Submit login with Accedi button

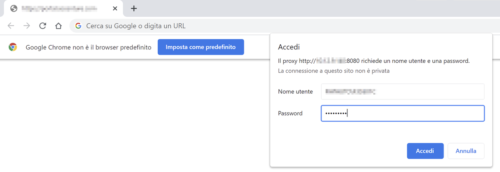pos(425,151)
